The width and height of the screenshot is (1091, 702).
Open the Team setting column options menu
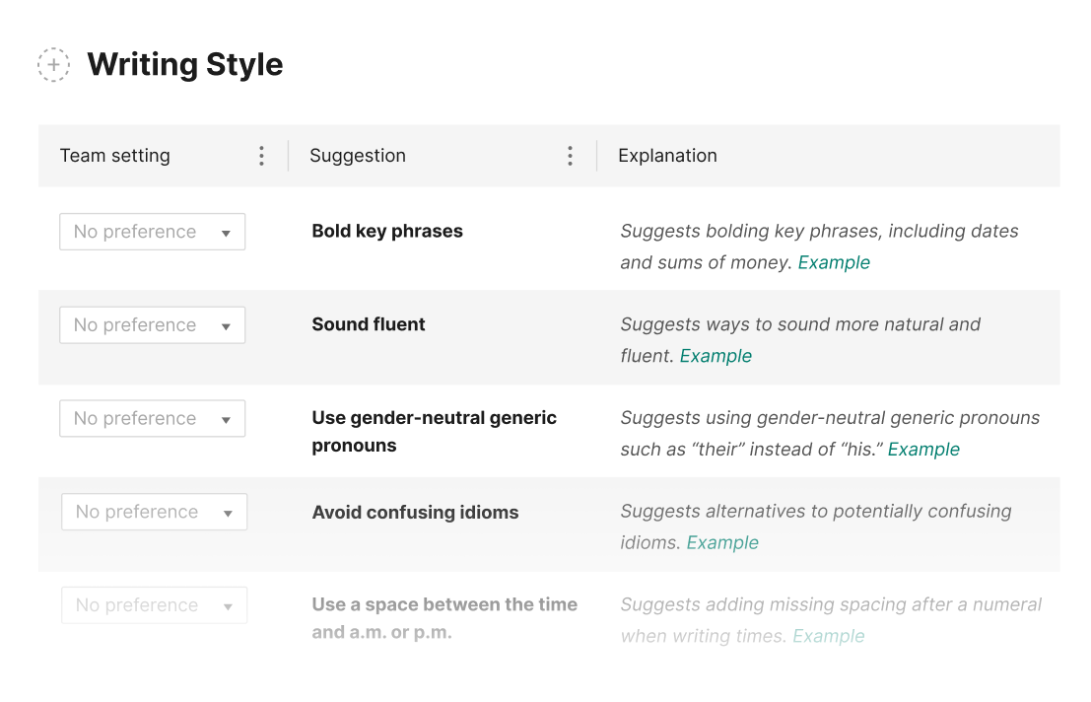(x=261, y=155)
